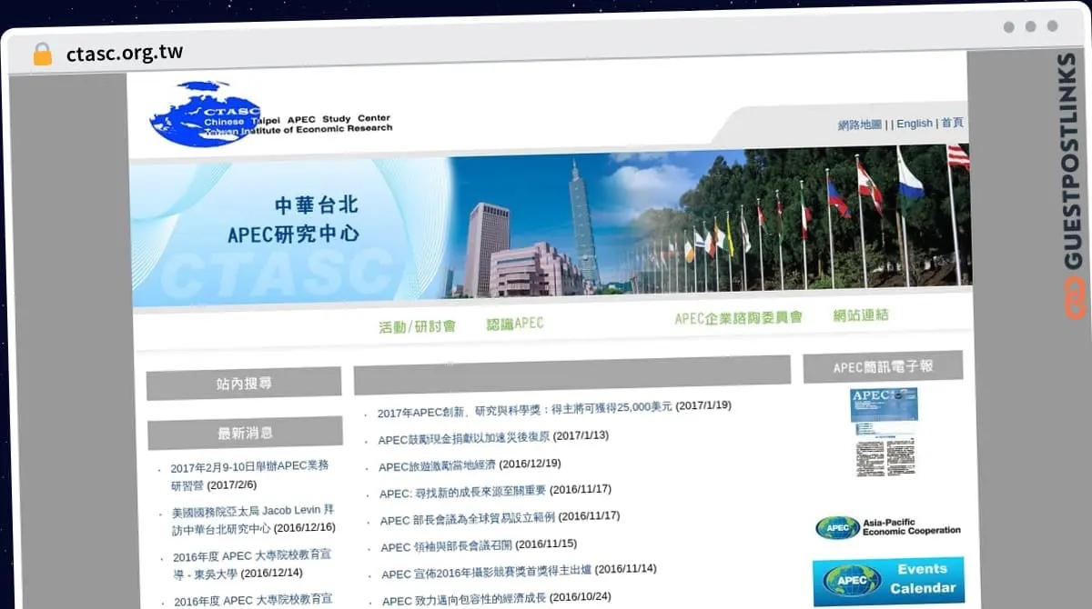The height and width of the screenshot is (609, 1092).
Task: Open 2016年度 APEC 教育宣導 東吳大學 item
Action: [x=250, y=564]
